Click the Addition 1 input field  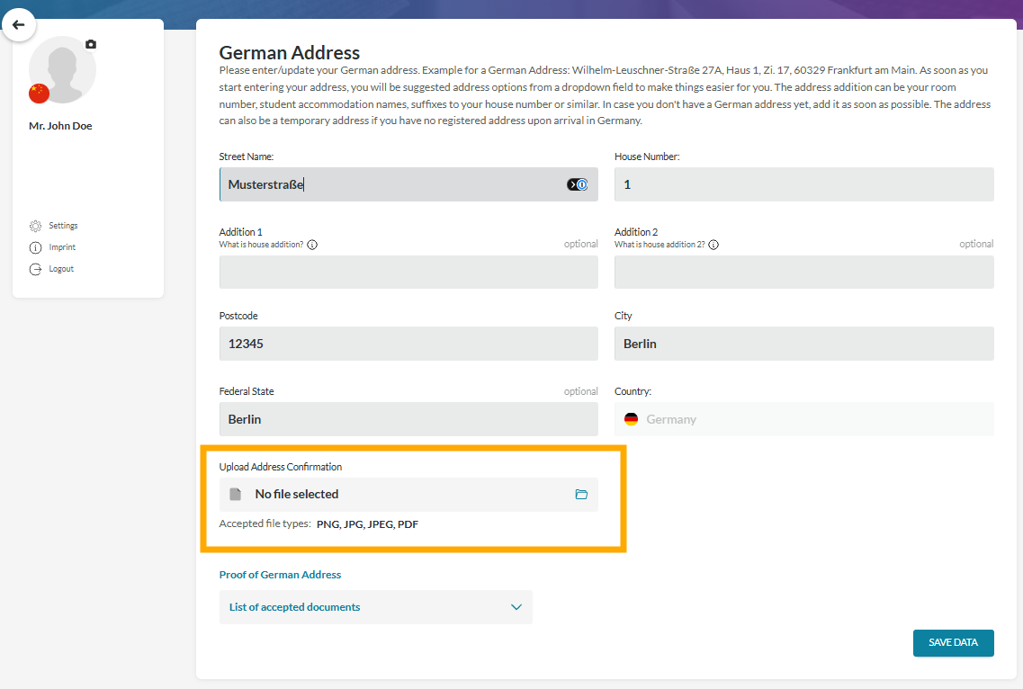[408, 272]
